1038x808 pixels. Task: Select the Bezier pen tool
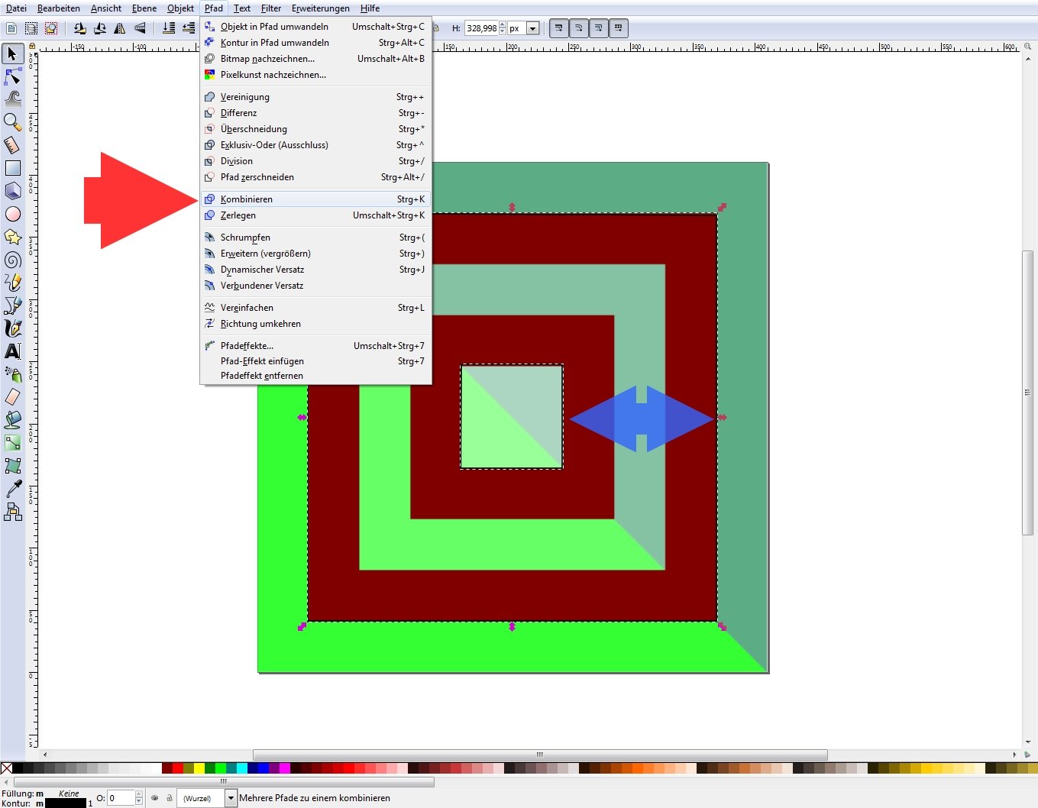pyautogui.click(x=12, y=305)
